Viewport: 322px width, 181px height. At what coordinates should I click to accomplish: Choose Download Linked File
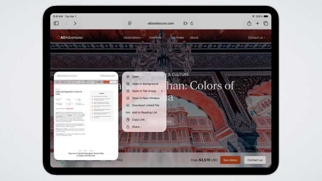144,105
